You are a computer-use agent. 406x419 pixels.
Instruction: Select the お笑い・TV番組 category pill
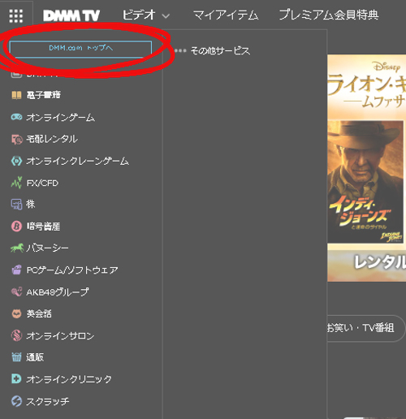click(x=366, y=328)
